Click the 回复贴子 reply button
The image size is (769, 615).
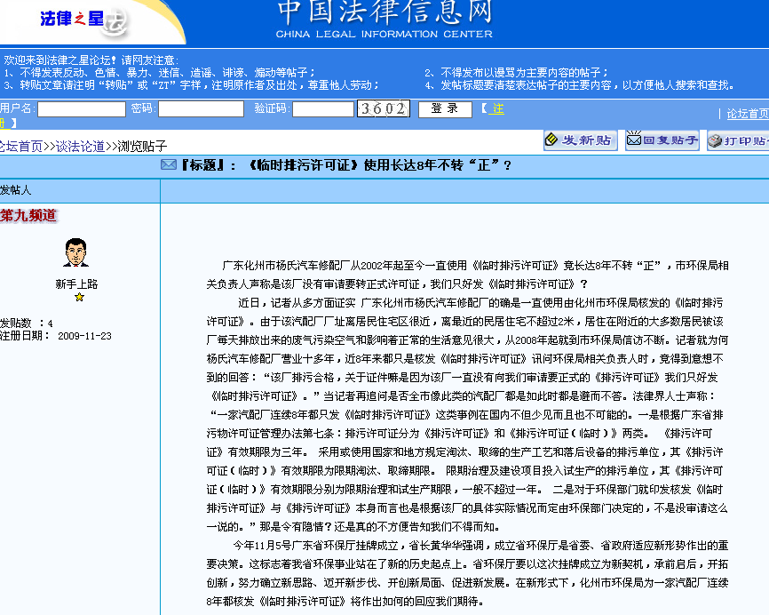662,140
